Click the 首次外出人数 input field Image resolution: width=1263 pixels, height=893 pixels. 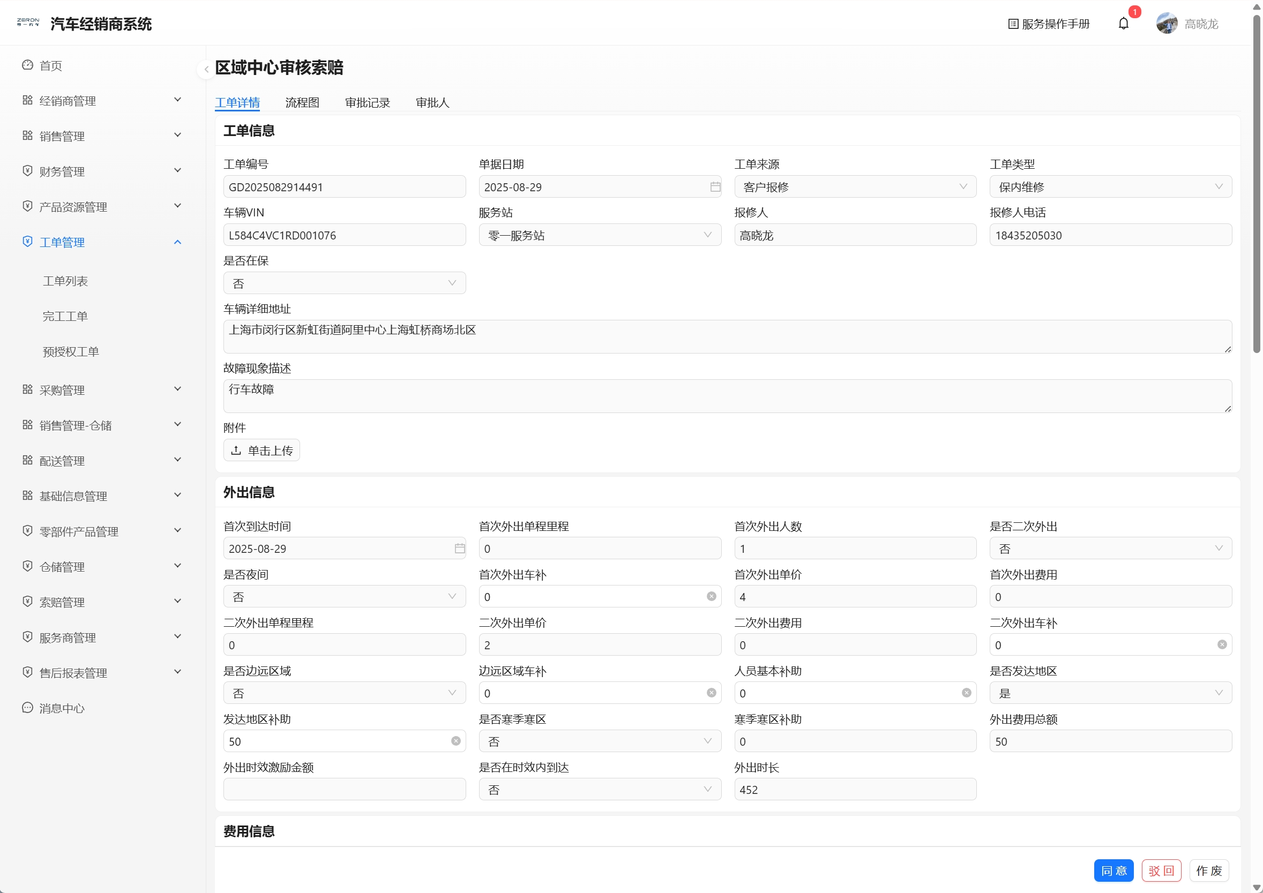tap(855, 548)
